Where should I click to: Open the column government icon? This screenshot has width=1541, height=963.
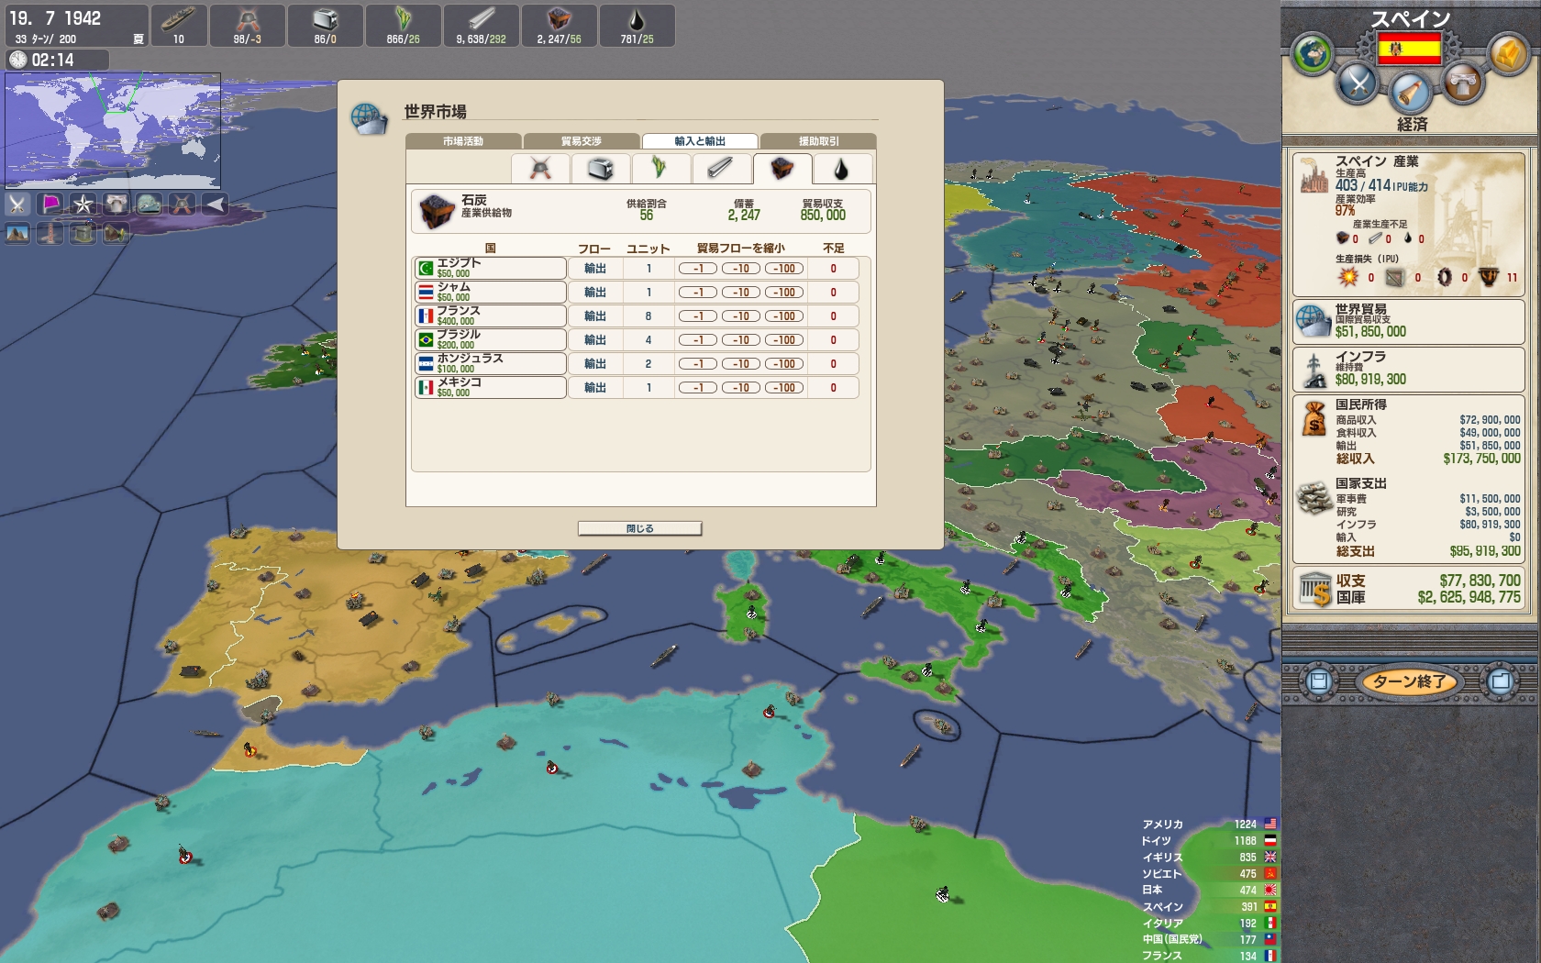click(x=1461, y=84)
